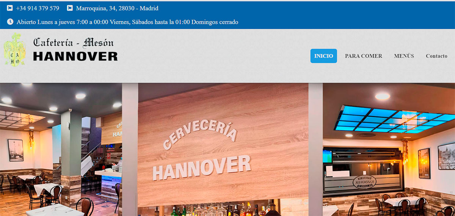This screenshot has width=455, height=216.
Task: Select Contacto in the navigation bar
Action: 436,56
